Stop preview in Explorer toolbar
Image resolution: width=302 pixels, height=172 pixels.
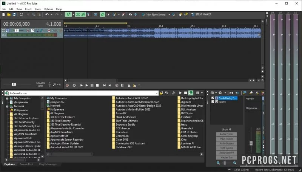185,93
